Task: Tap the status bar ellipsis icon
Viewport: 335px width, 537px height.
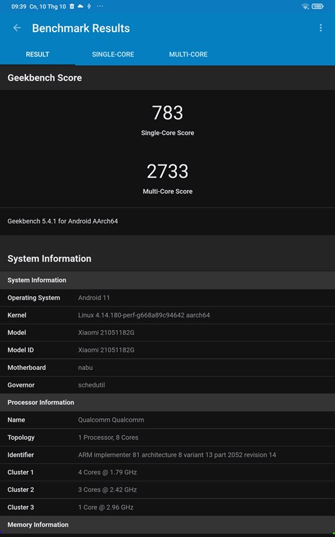Action: [x=99, y=6]
